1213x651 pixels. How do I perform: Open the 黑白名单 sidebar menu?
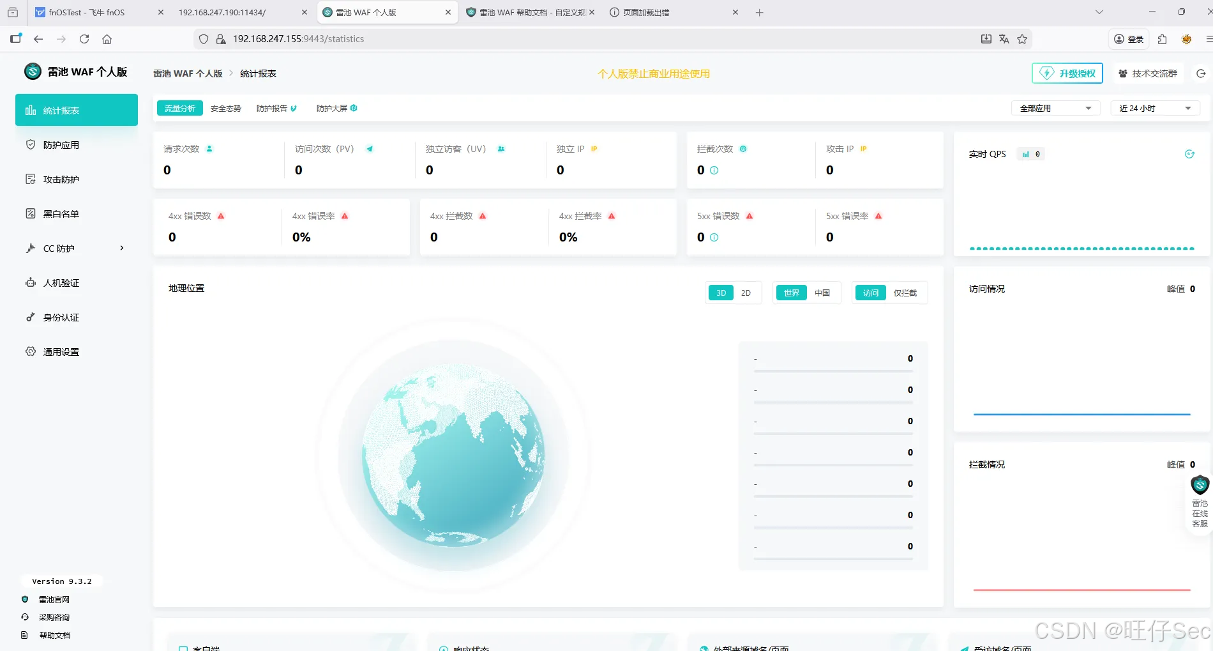point(77,214)
